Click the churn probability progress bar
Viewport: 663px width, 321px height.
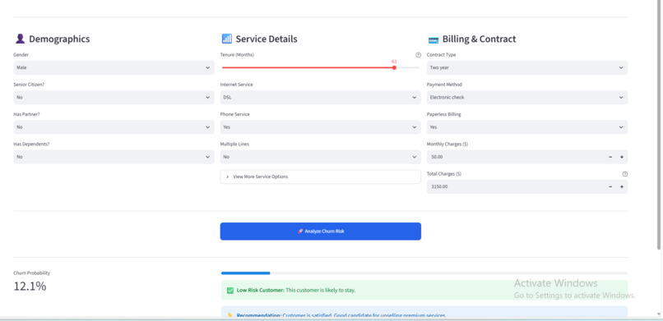coord(424,273)
